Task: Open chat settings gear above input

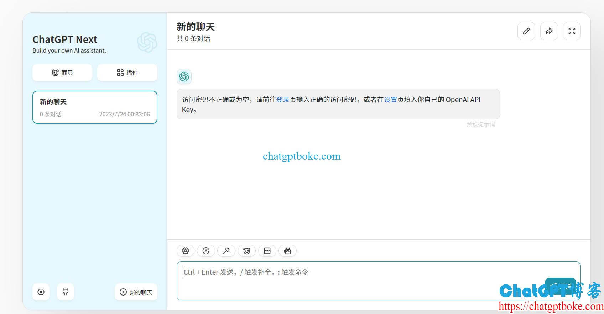Action: 186,251
